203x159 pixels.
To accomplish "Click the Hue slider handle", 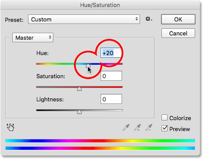I will tap(88, 66).
